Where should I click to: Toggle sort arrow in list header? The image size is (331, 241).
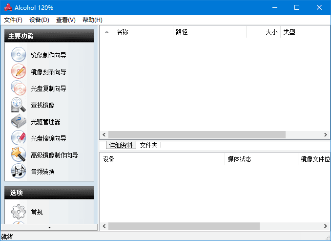pos(106,32)
